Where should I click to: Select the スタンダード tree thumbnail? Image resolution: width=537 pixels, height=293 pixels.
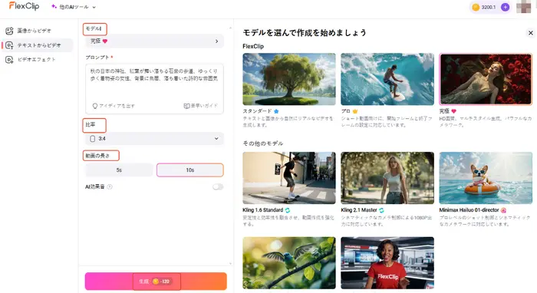(289, 79)
